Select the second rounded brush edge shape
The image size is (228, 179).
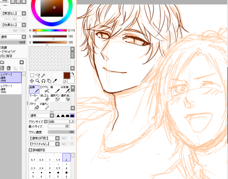click(x=63, y=116)
